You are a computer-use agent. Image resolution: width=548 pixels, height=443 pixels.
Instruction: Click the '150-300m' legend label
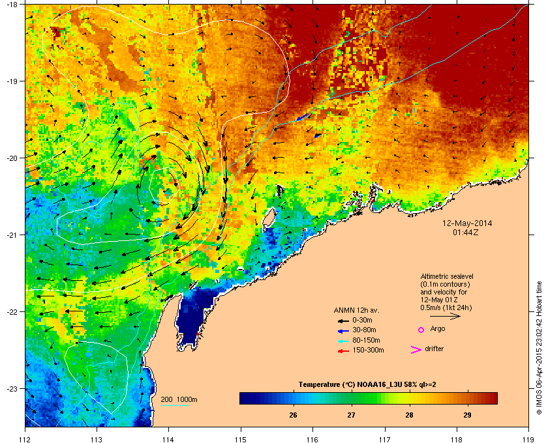click(368, 350)
